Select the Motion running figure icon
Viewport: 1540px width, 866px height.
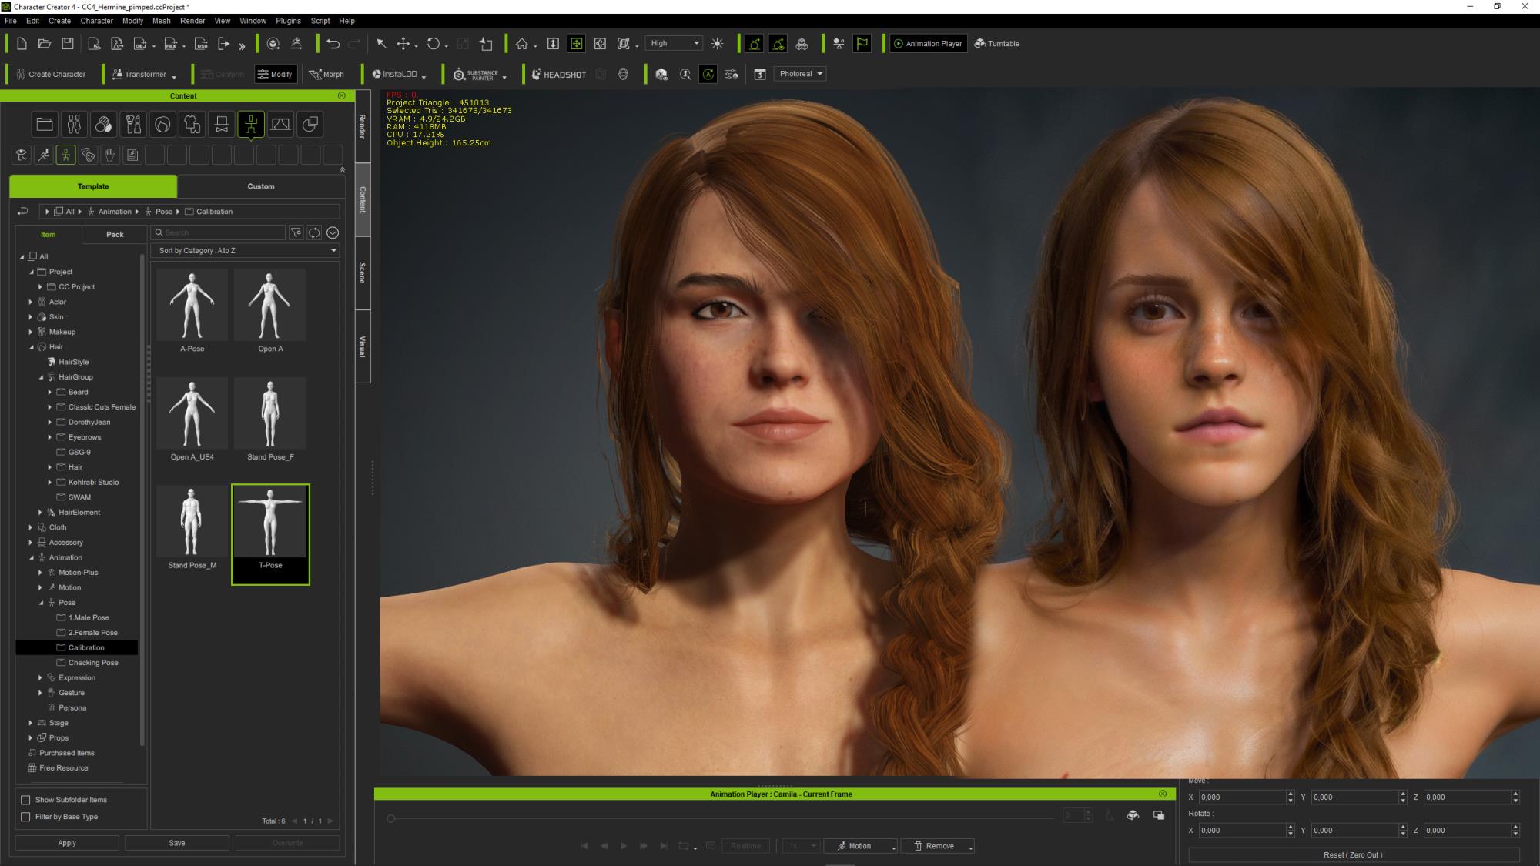[x=44, y=155]
